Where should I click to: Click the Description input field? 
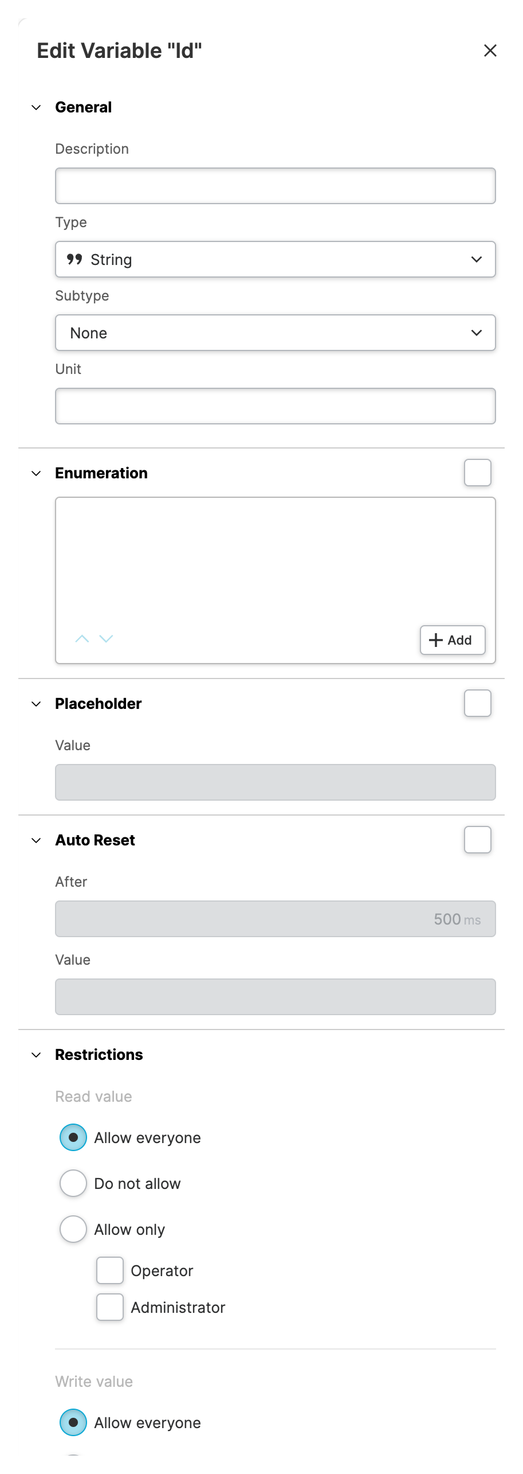(x=275, y=186)
